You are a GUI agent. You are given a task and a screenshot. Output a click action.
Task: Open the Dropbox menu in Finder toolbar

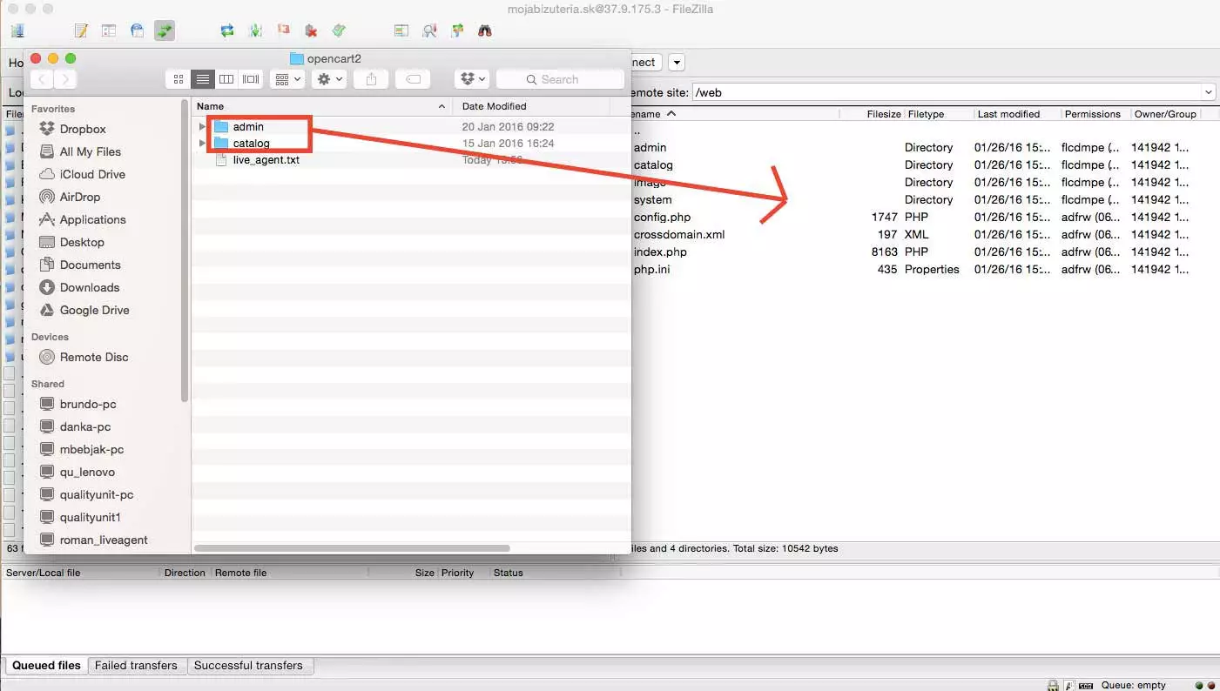470,78
